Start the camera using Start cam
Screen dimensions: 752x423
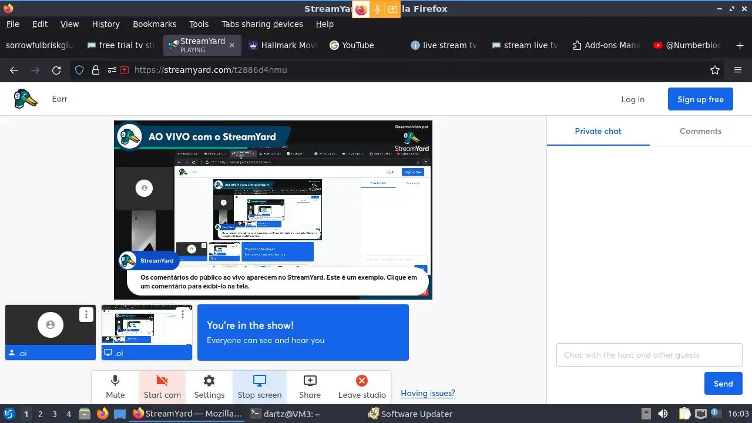[x=162, y=387]
